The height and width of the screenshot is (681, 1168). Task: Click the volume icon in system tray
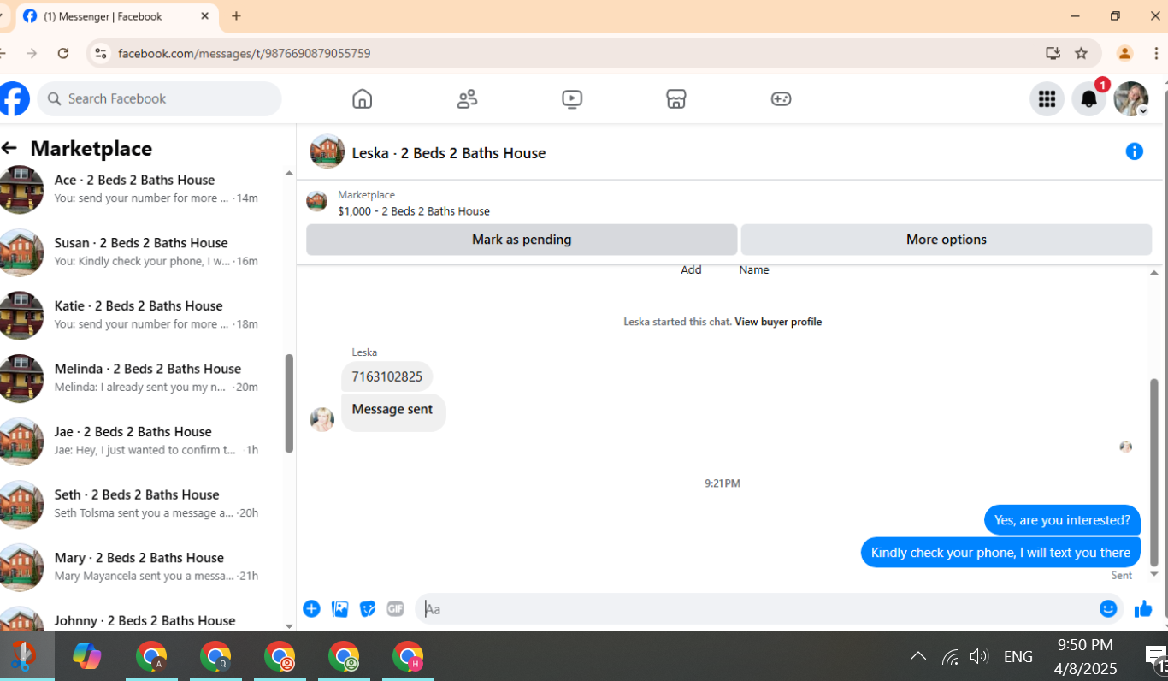tap(979, 657)
